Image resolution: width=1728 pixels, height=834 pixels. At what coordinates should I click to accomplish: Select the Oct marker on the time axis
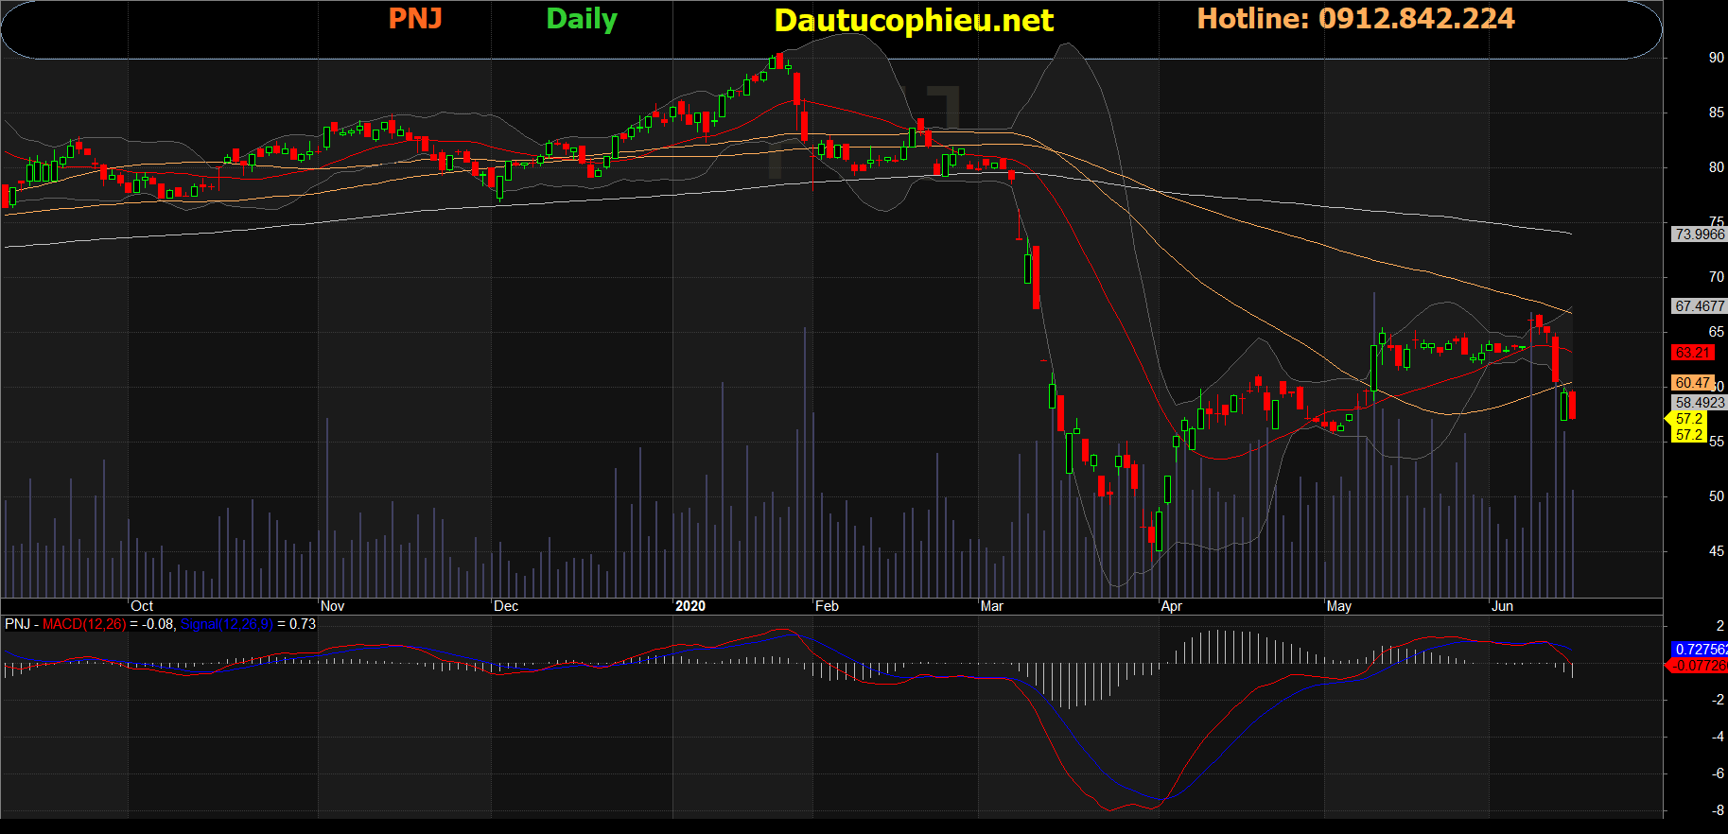142,606
